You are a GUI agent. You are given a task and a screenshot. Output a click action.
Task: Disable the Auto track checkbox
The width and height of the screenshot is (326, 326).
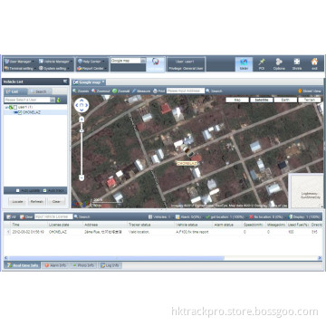44,190
